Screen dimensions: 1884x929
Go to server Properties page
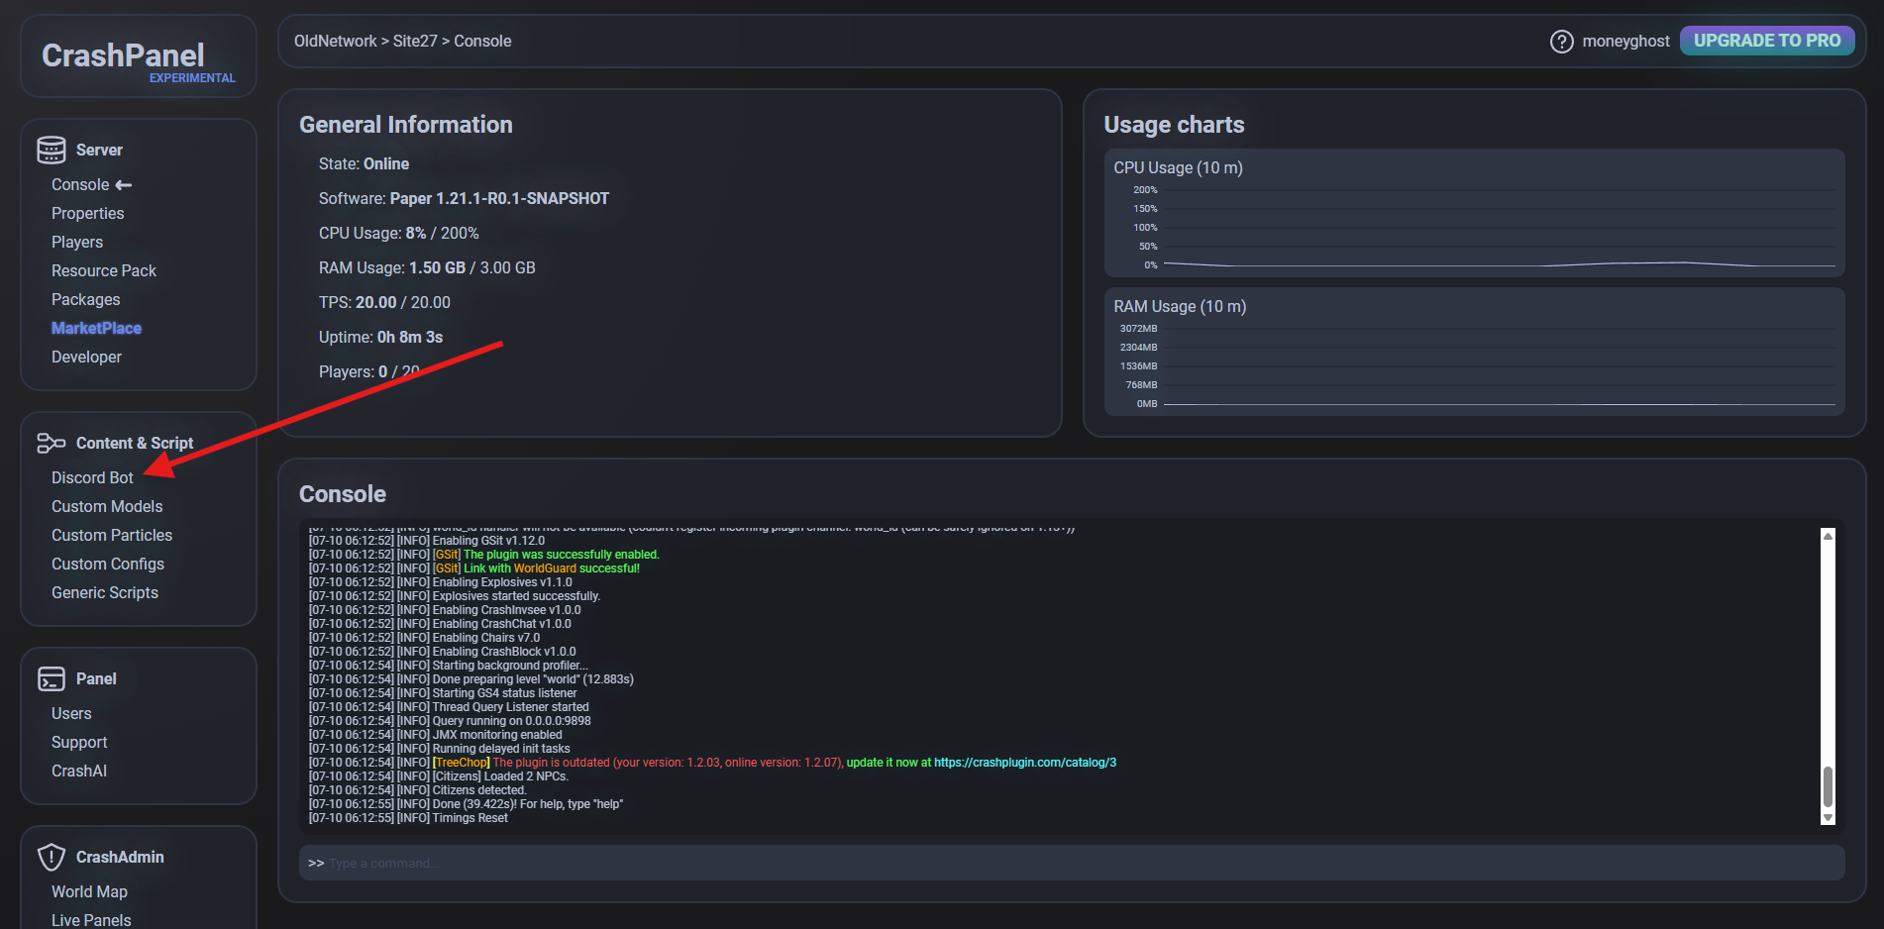(87, 213)
